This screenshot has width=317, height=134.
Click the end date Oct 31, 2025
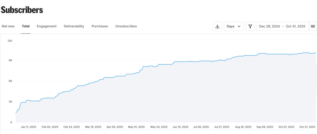295,26
